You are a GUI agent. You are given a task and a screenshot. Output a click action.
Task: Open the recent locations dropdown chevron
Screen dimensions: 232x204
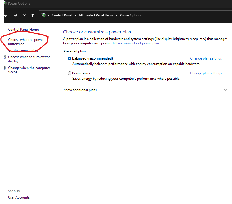[24, 15]
